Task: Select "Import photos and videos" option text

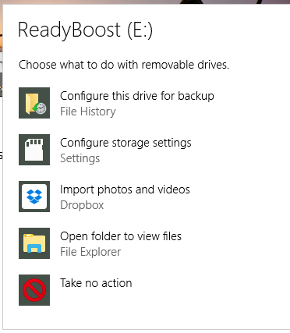Action: click(125, 190)
